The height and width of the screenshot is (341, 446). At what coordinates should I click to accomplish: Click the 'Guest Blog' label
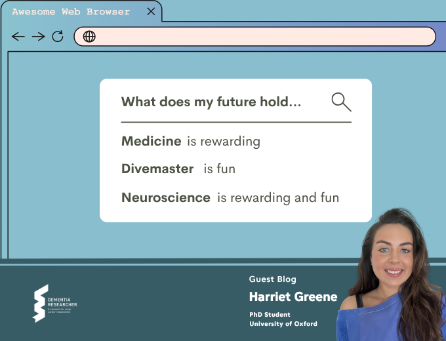[272, 279]
